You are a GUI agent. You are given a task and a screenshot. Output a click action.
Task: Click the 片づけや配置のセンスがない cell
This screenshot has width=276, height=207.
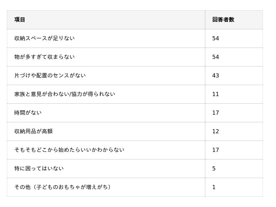(x=50, y=75)
